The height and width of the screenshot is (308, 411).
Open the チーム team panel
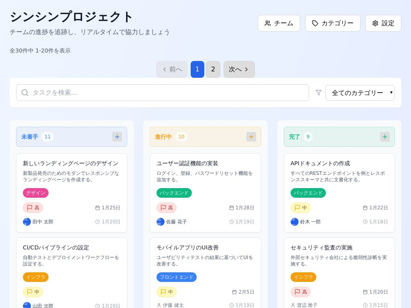pyautogui.click(x=279, y=23)
